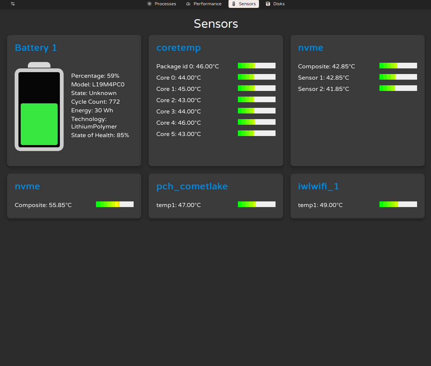This screenshot has height=366, width=431.
Task: Click the Sensor 2 temperature bar
Action: pyautogui.click(x=398, y=88)
